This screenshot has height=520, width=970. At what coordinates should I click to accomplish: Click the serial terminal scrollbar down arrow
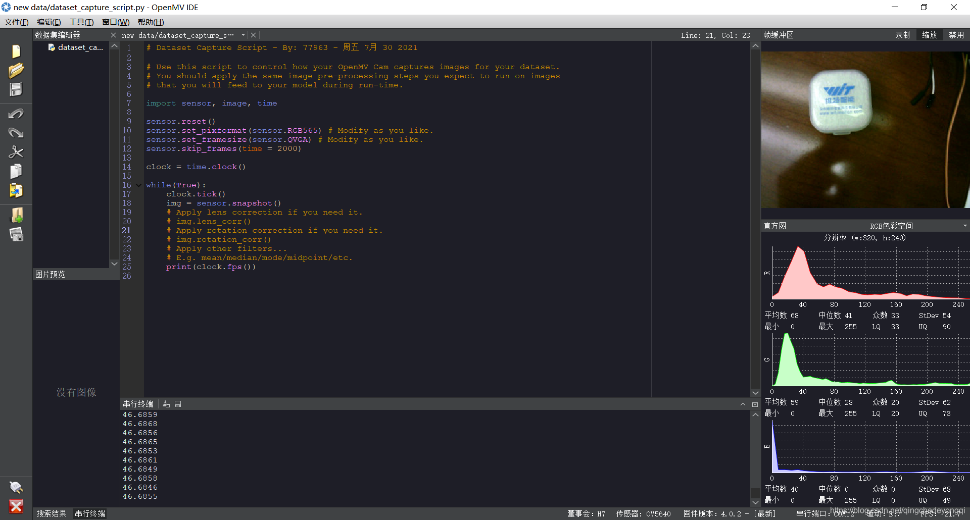pos(755,502)
